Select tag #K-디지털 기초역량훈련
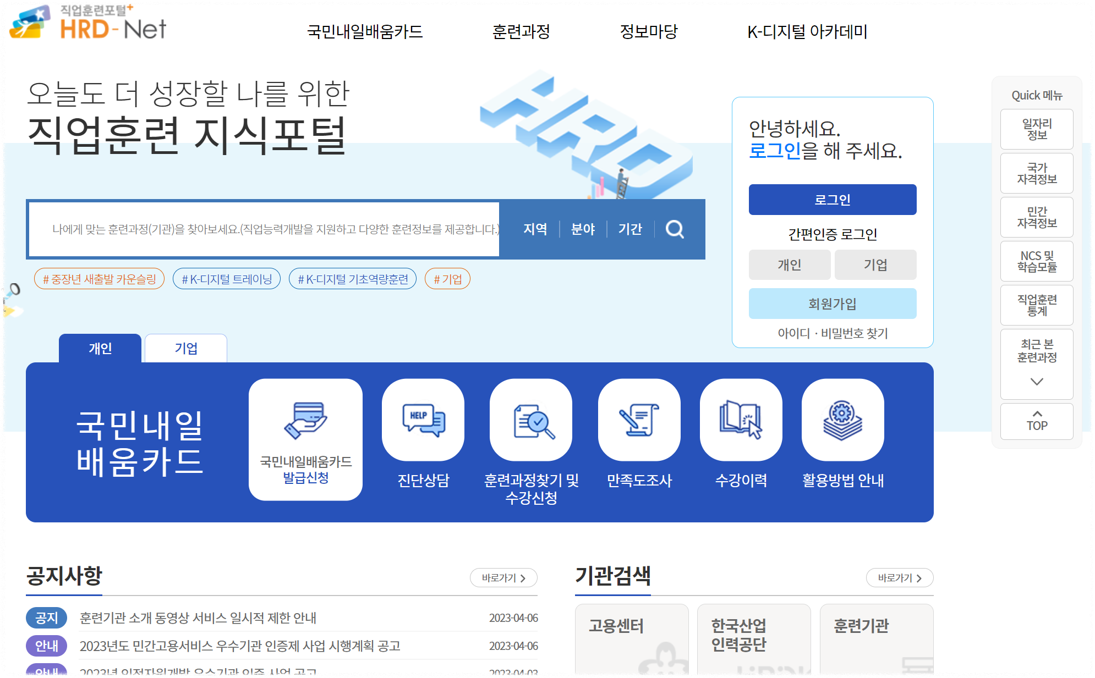The image size is (1095, 678). click(353, 279)
